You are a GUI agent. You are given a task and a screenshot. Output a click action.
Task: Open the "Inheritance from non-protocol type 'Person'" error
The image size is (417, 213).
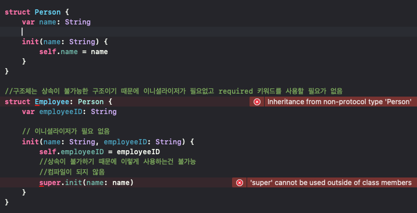click(339, 102)
